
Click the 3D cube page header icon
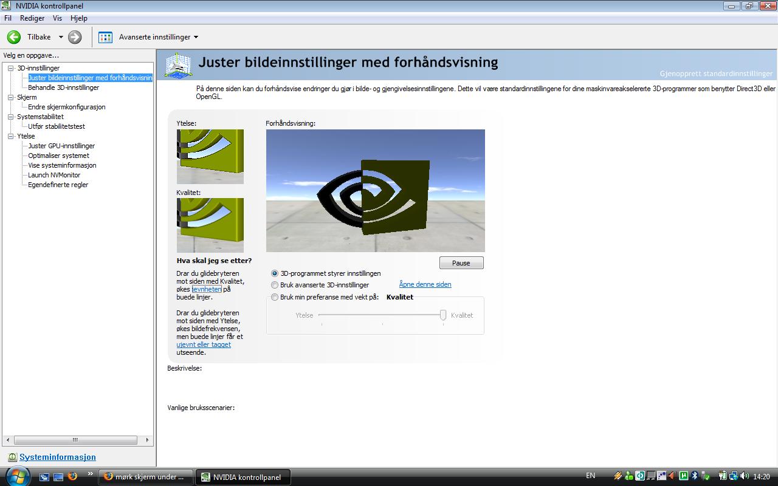178,65
